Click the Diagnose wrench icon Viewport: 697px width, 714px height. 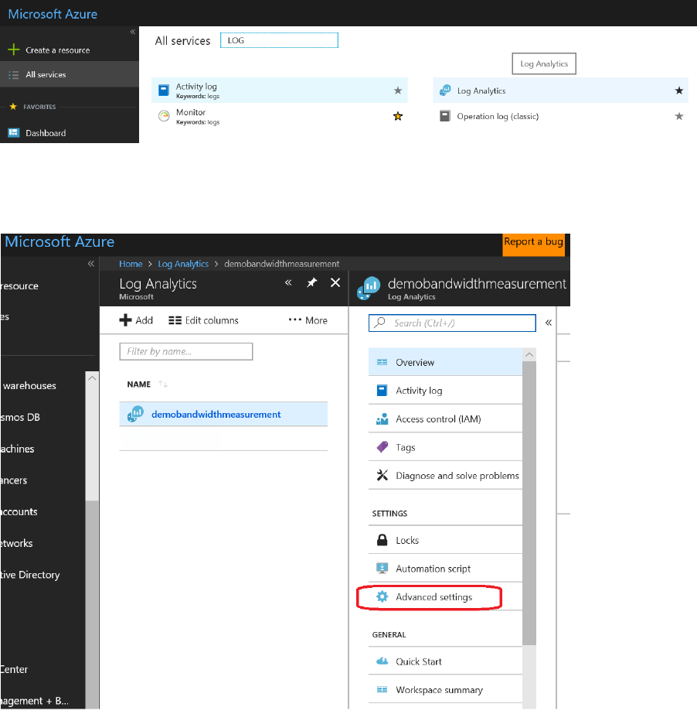tap(382, 475)
